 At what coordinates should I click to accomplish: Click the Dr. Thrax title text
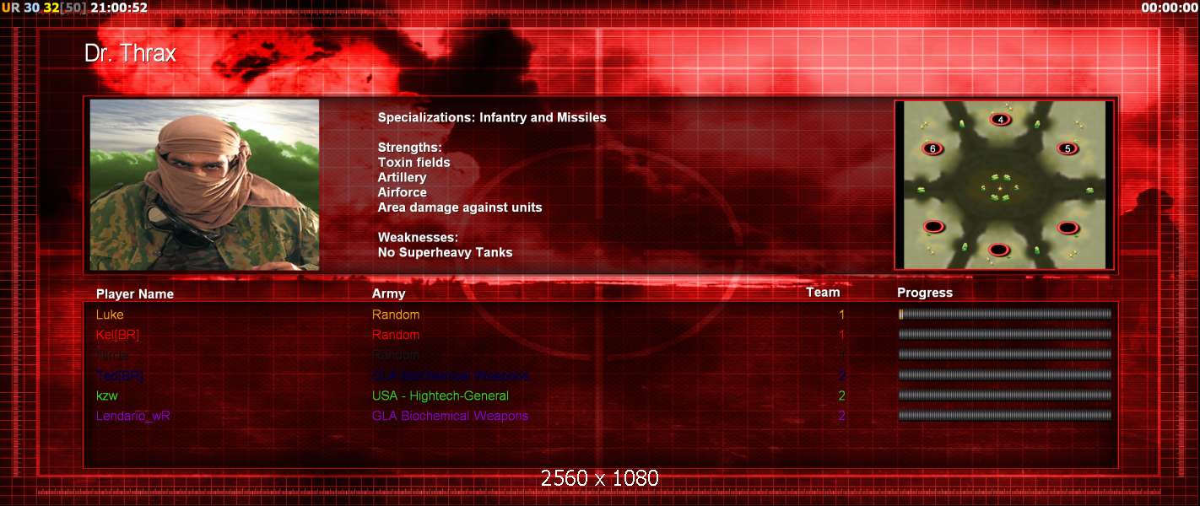pyautogui.click(x=130, y=53)
